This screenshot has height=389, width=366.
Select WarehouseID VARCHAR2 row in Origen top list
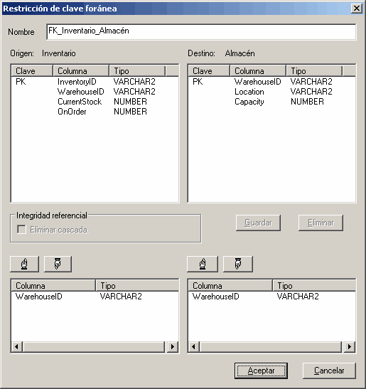(x=95, y=92)
